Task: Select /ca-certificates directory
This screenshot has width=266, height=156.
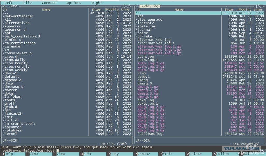Action: 67,43
